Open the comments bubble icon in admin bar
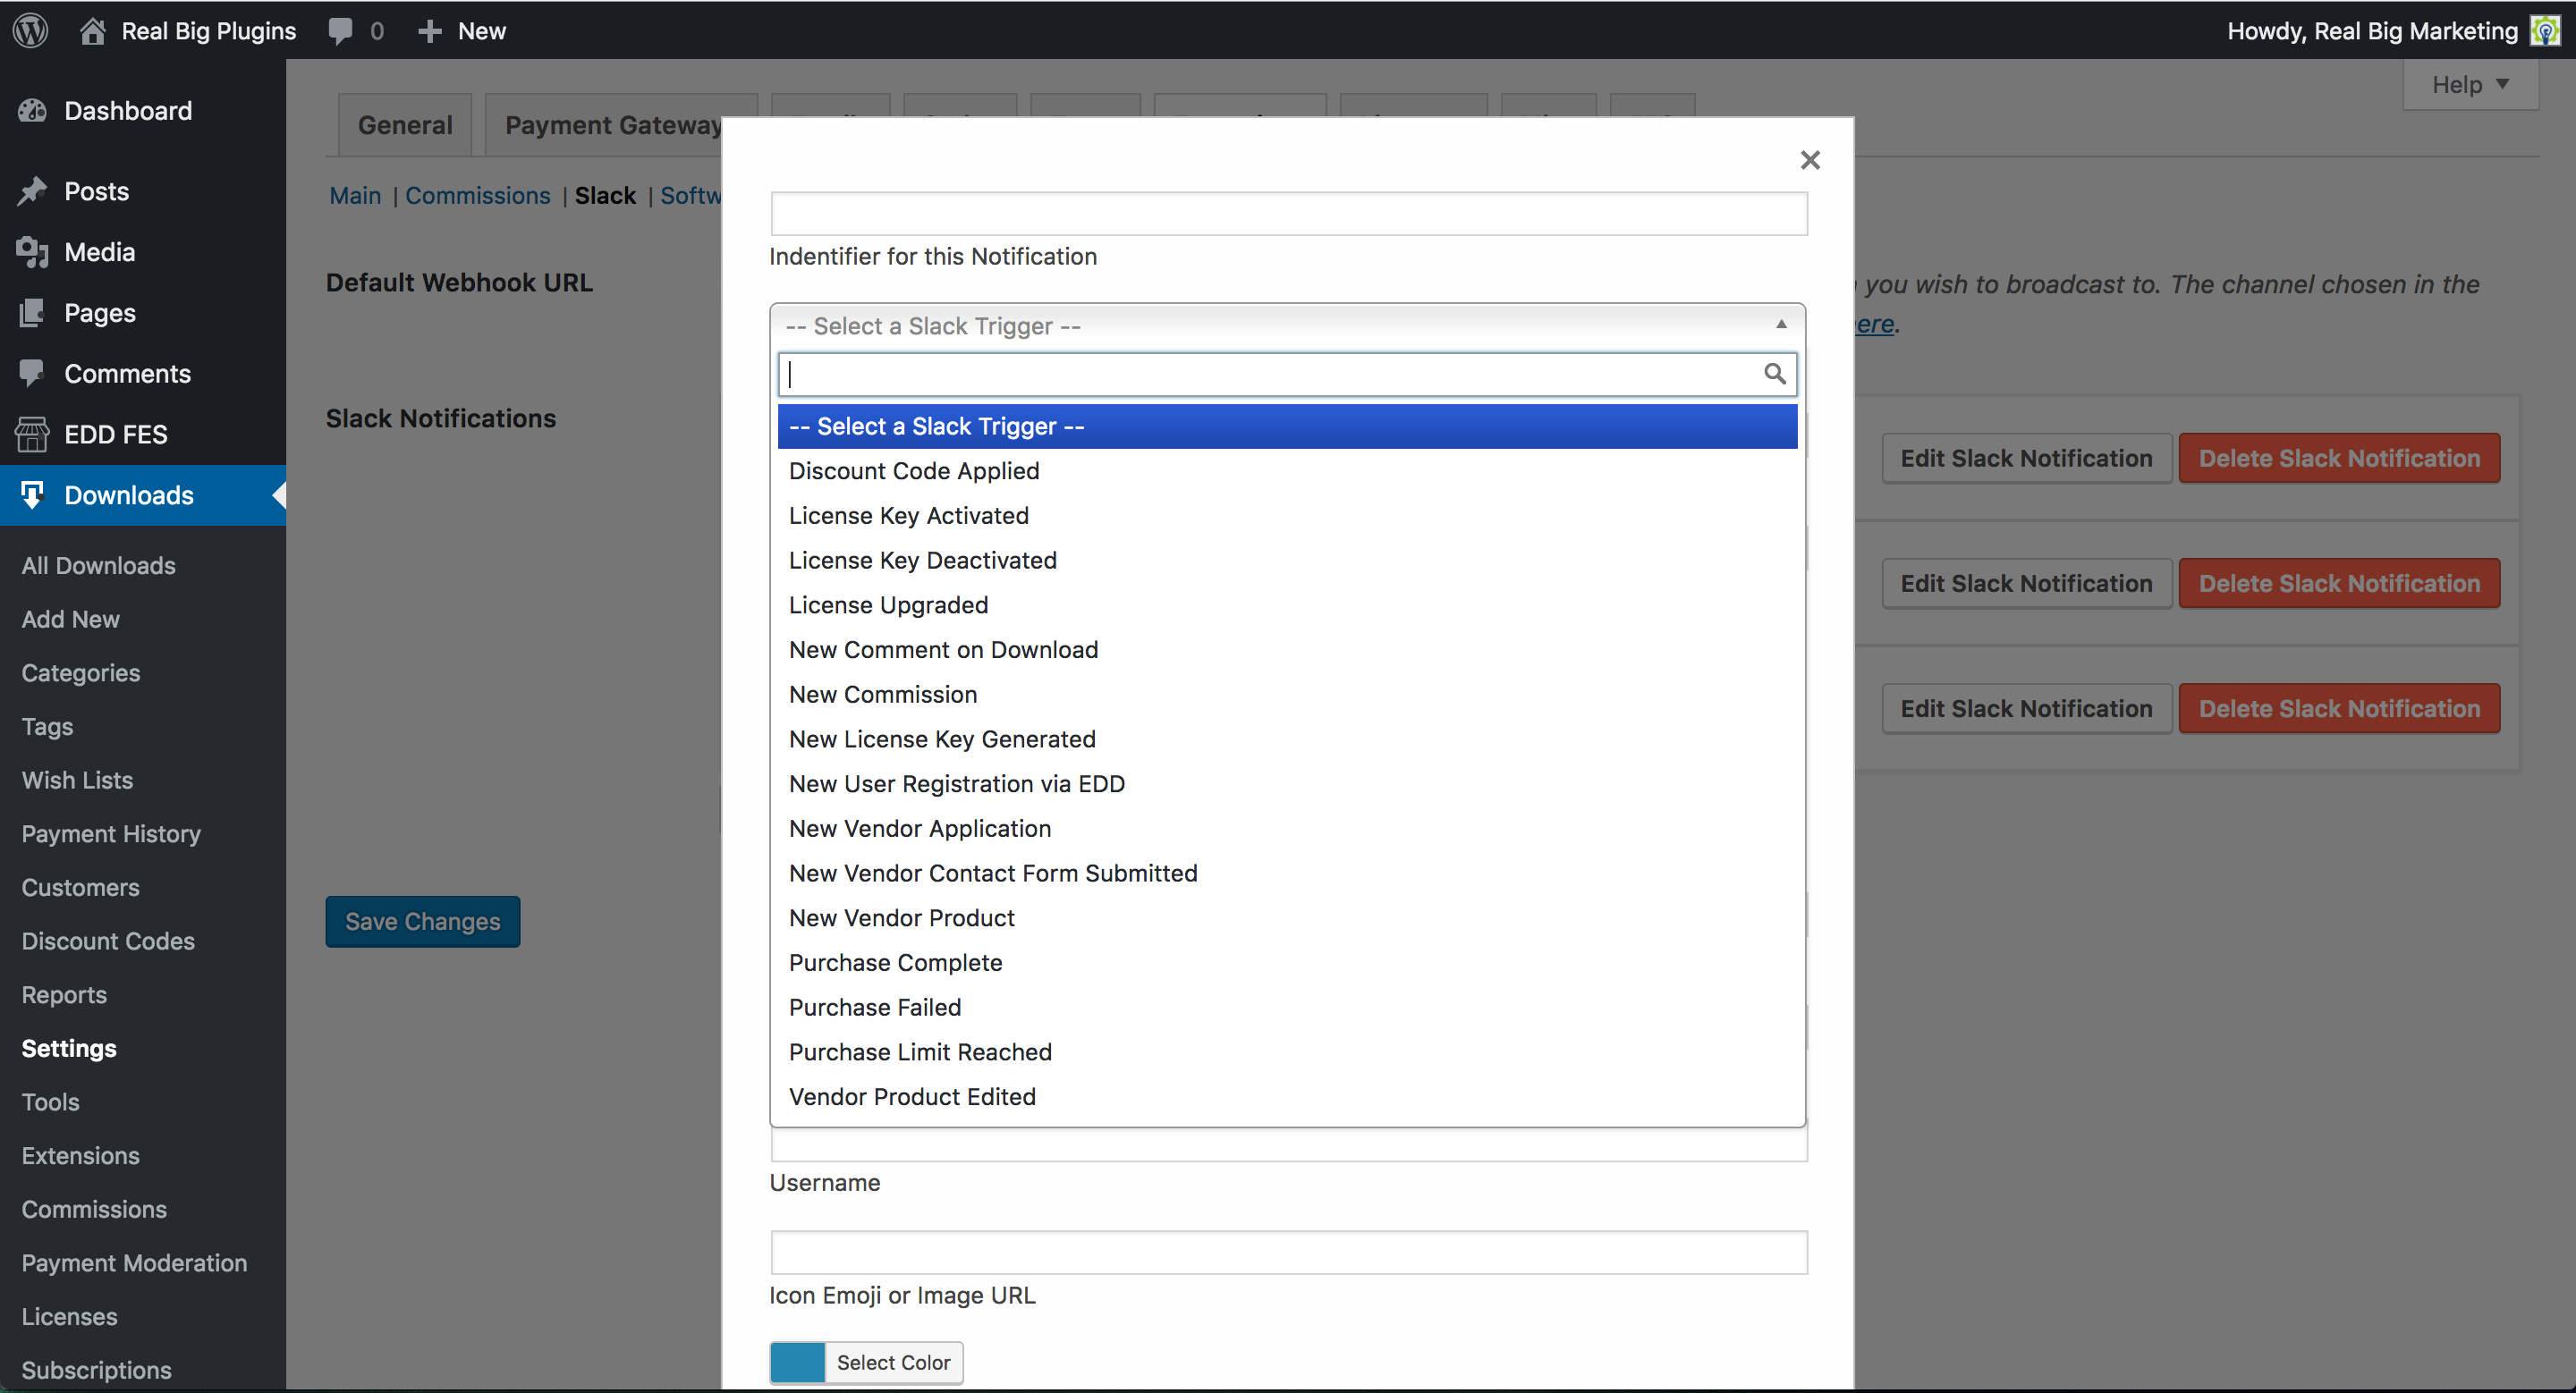 tap(340, 31)
